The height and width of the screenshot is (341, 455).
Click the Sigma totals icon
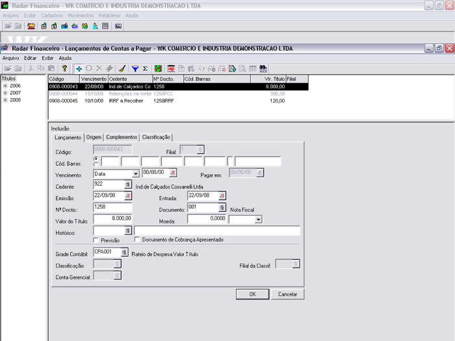145,68
